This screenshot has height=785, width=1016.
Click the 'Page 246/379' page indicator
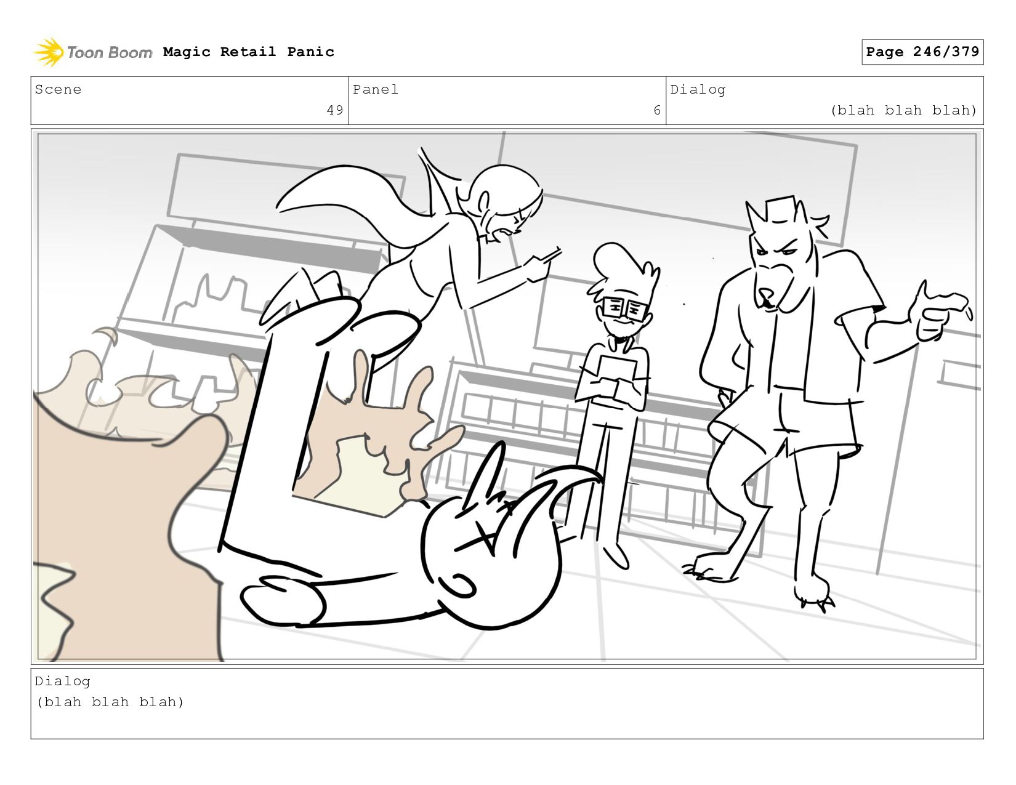tap(922, 52)
